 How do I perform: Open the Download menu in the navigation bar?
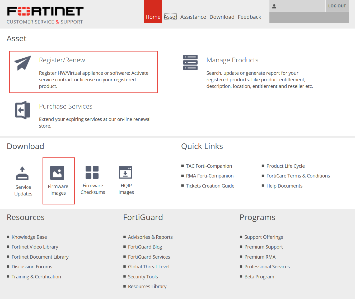click(x=222, y=17)
